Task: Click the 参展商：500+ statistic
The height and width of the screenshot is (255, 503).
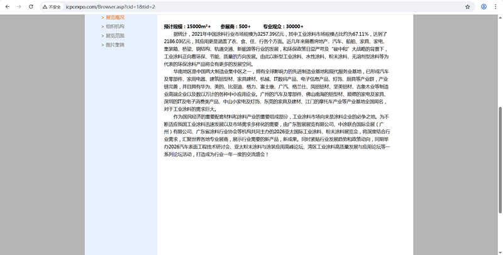Action: click(x=236, y=26)
